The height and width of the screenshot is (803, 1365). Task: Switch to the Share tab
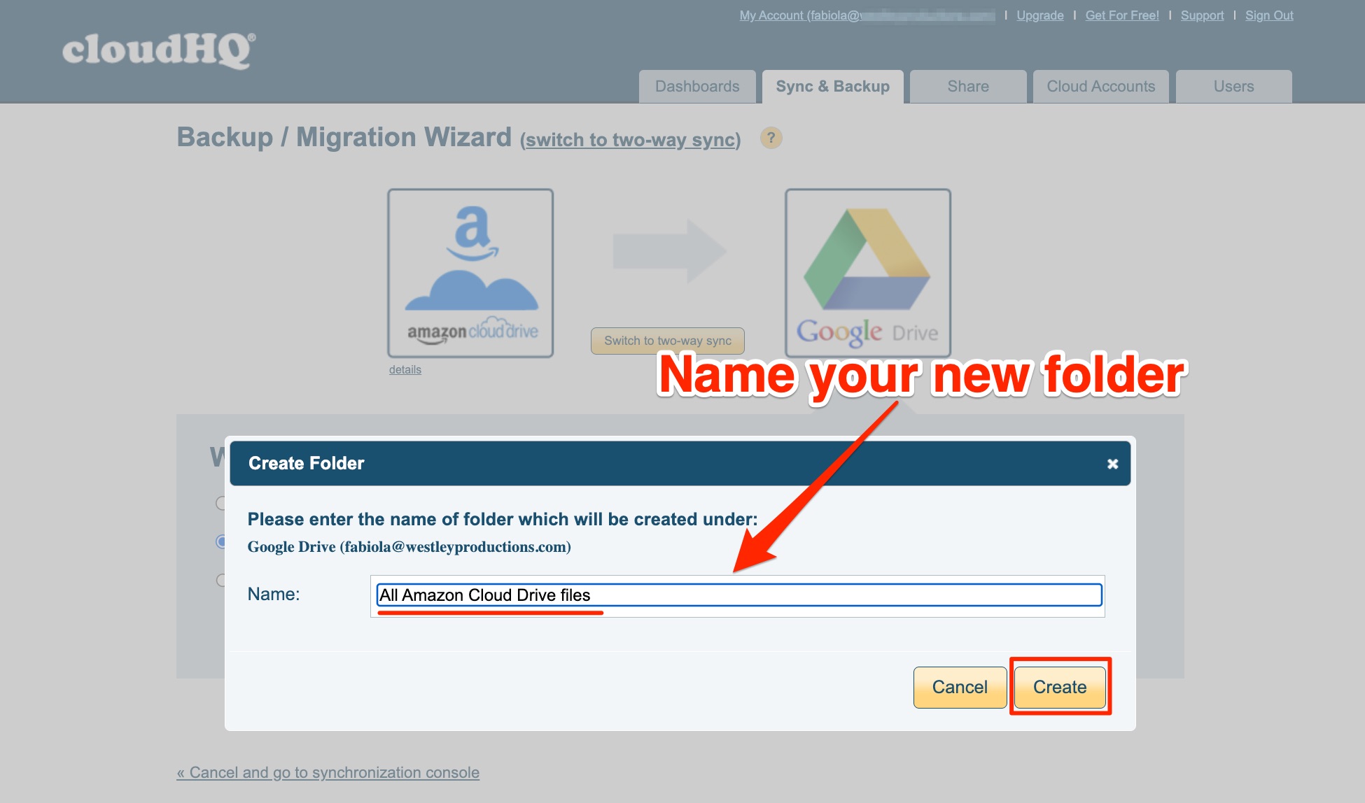point(968,86)
